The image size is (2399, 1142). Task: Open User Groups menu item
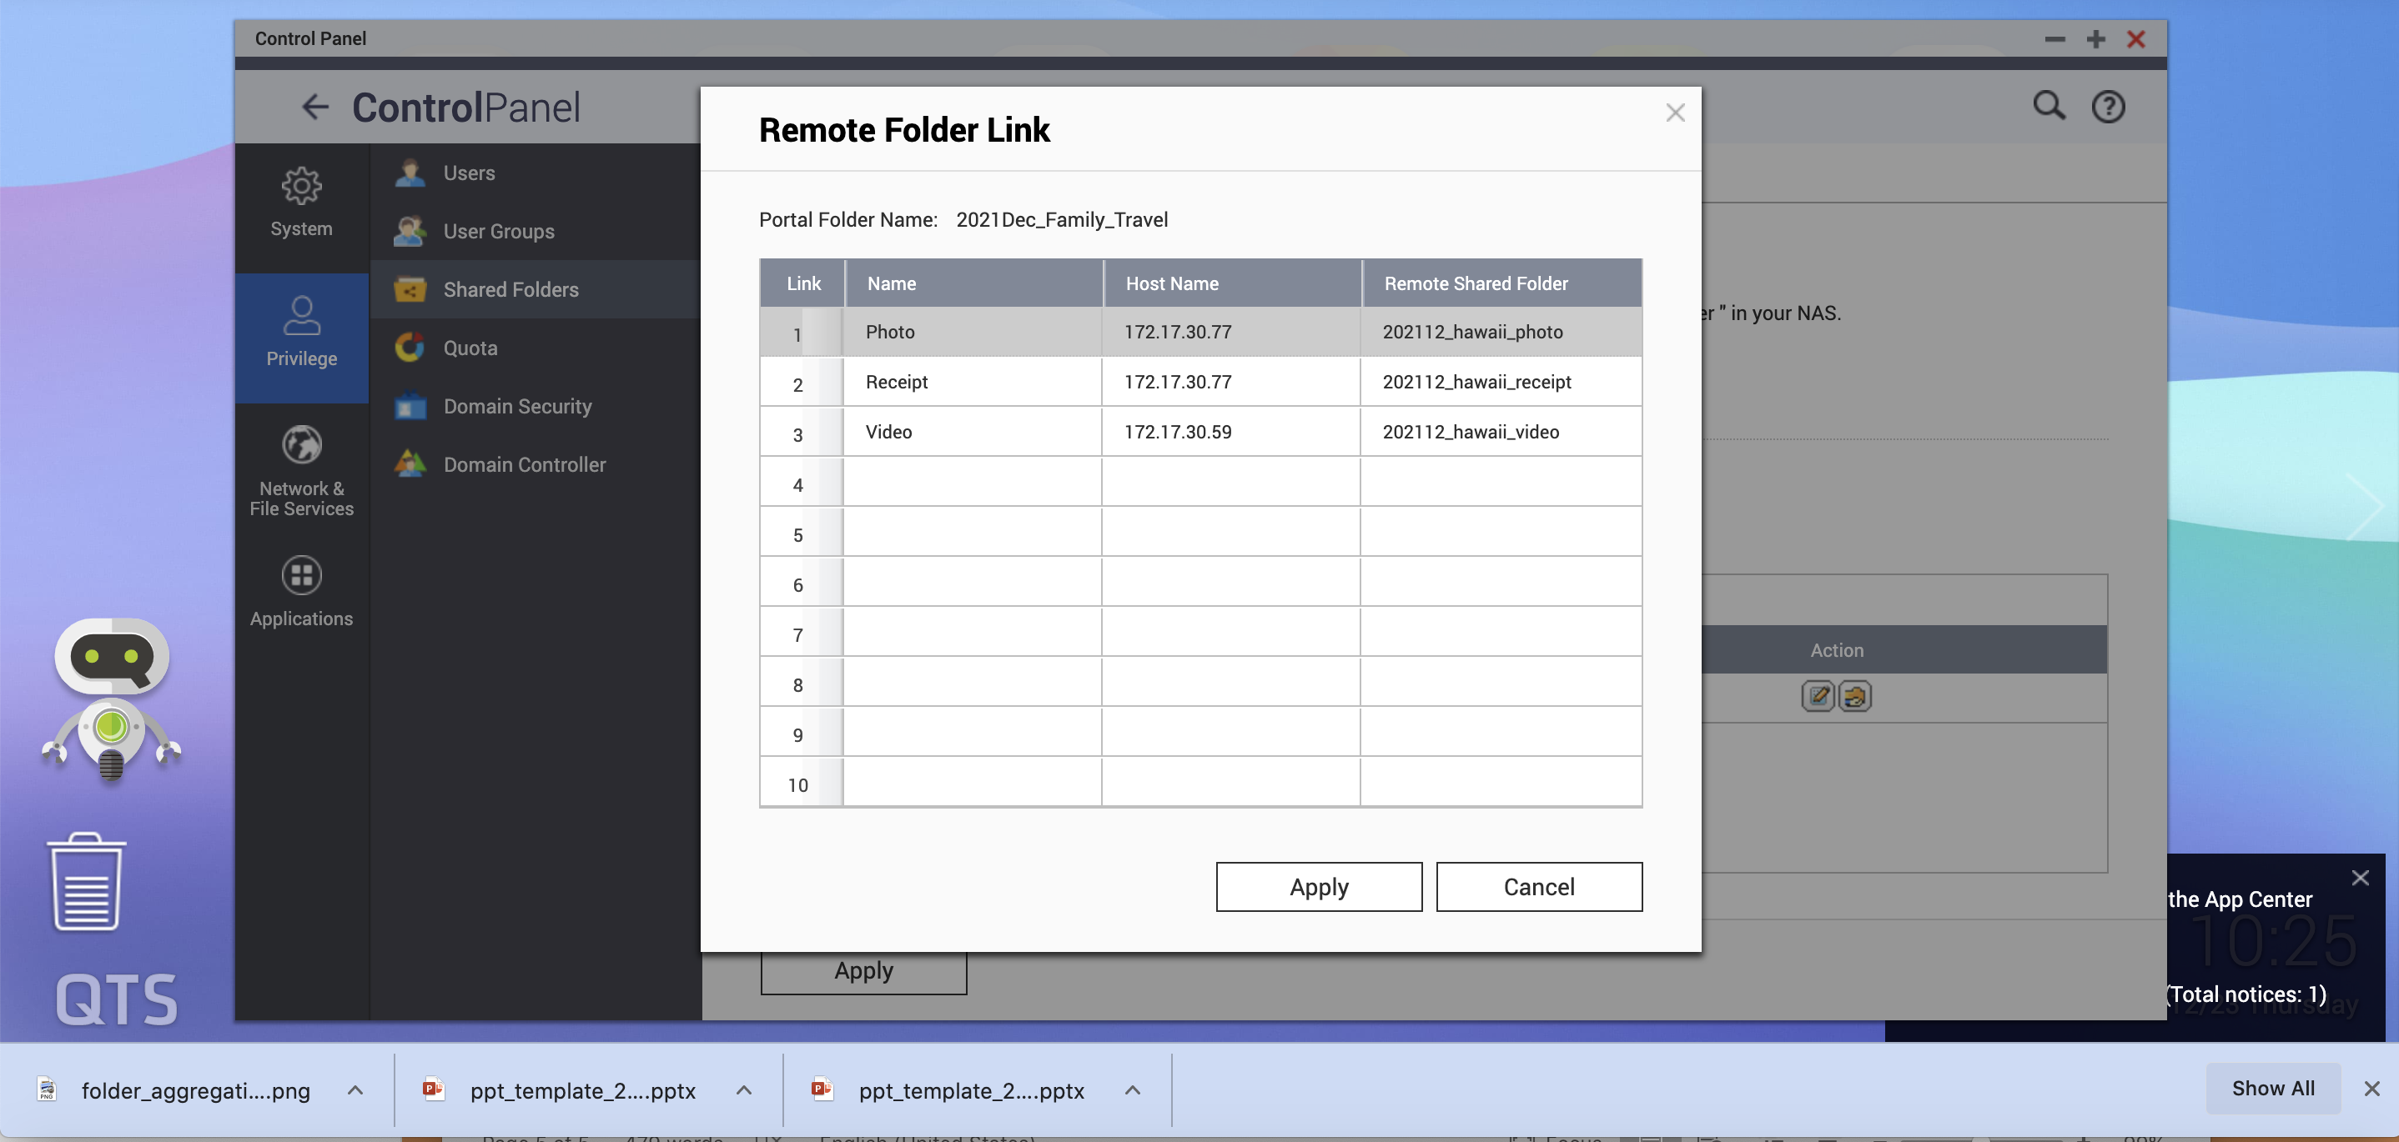[x=536, y=231]
